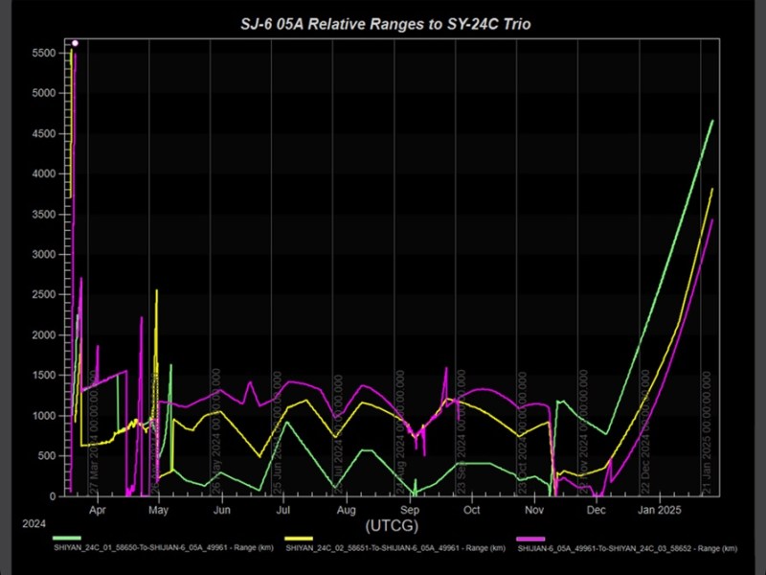
Task: Select the Jan 2025 x-axis label
Action: [x=657, y=511]
